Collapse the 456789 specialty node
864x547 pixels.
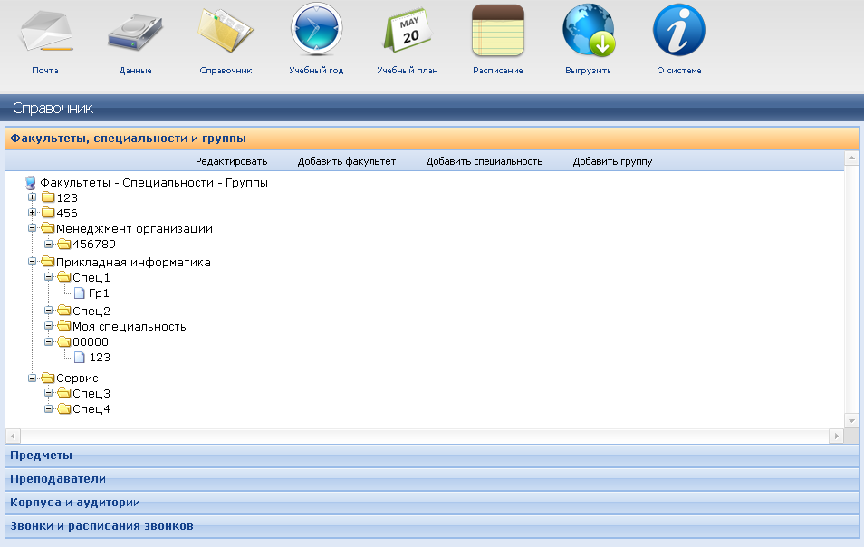tap(49, 244)
